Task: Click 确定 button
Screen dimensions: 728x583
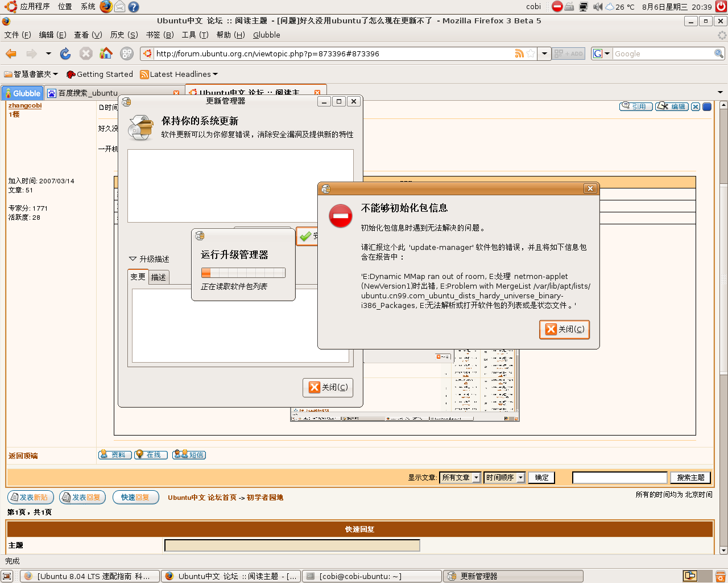Action: pyautogui.click(x=541, y=478)
